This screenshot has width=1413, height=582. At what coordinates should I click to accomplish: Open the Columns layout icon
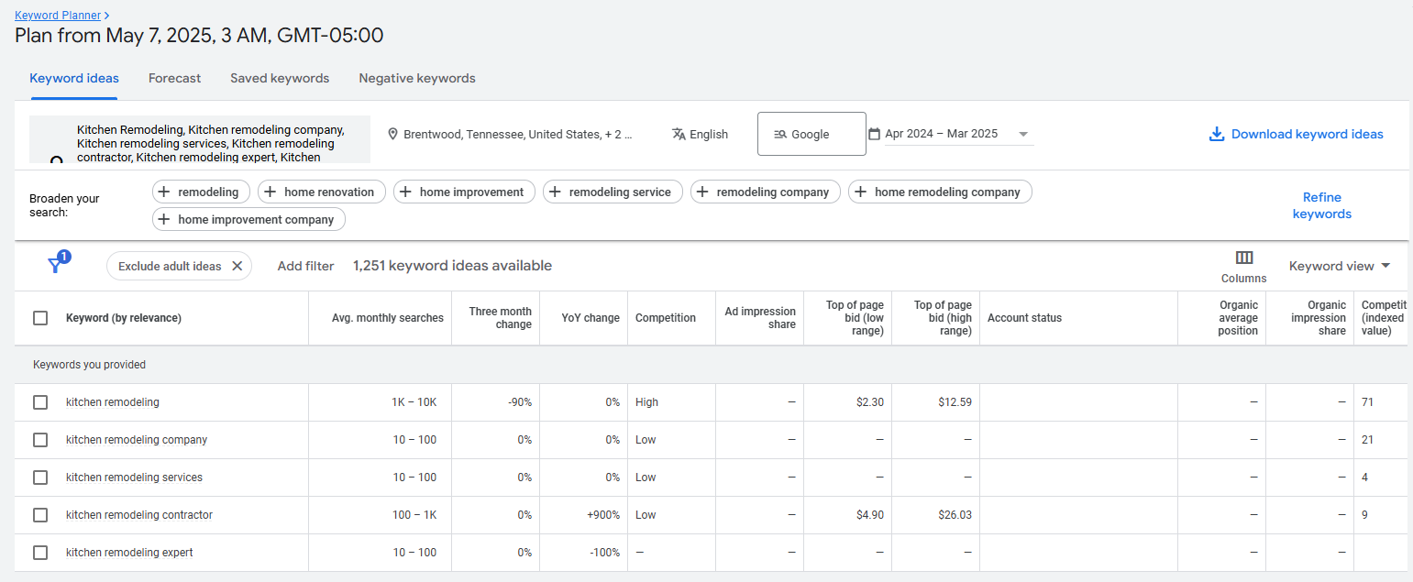[x=1243, y=258]
